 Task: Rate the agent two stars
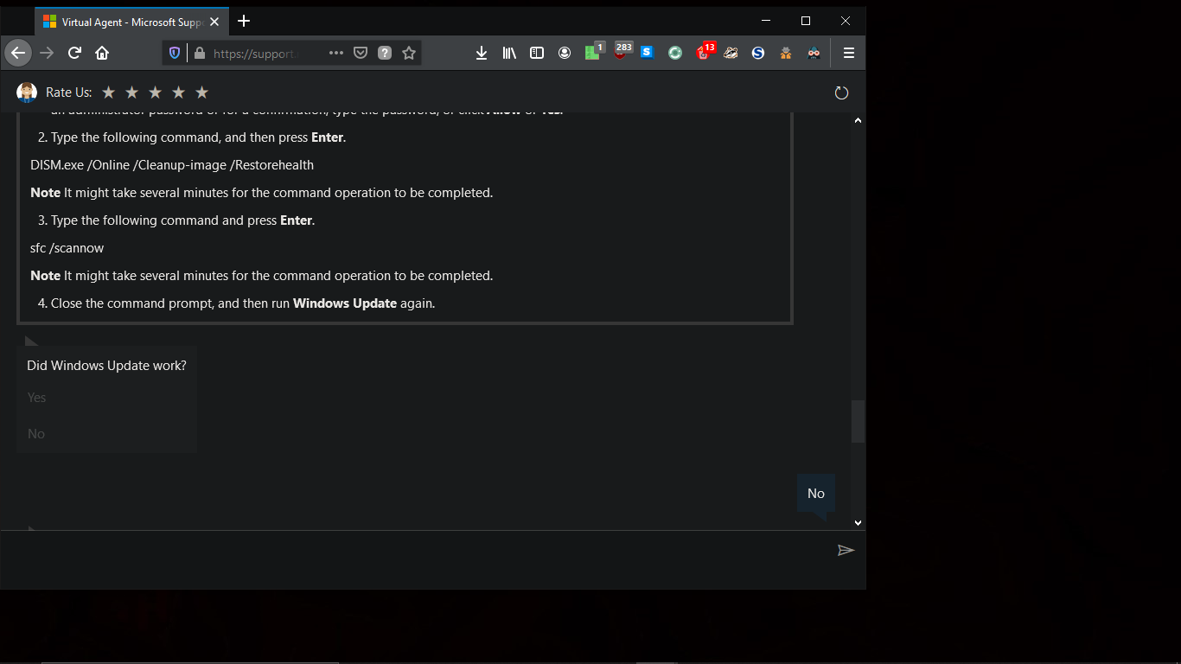[131, 93]
